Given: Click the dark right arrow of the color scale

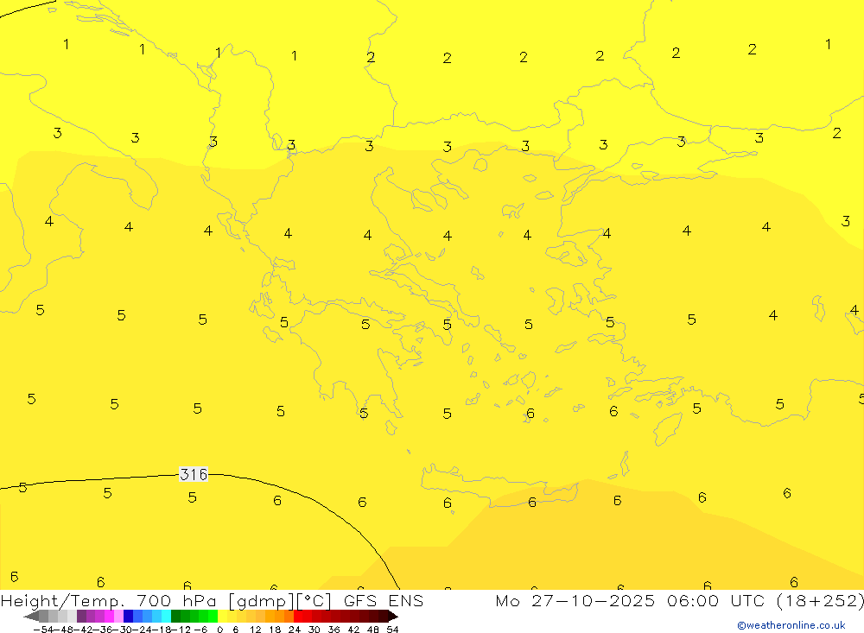Looking at the screenshot, I should [393, 617].
